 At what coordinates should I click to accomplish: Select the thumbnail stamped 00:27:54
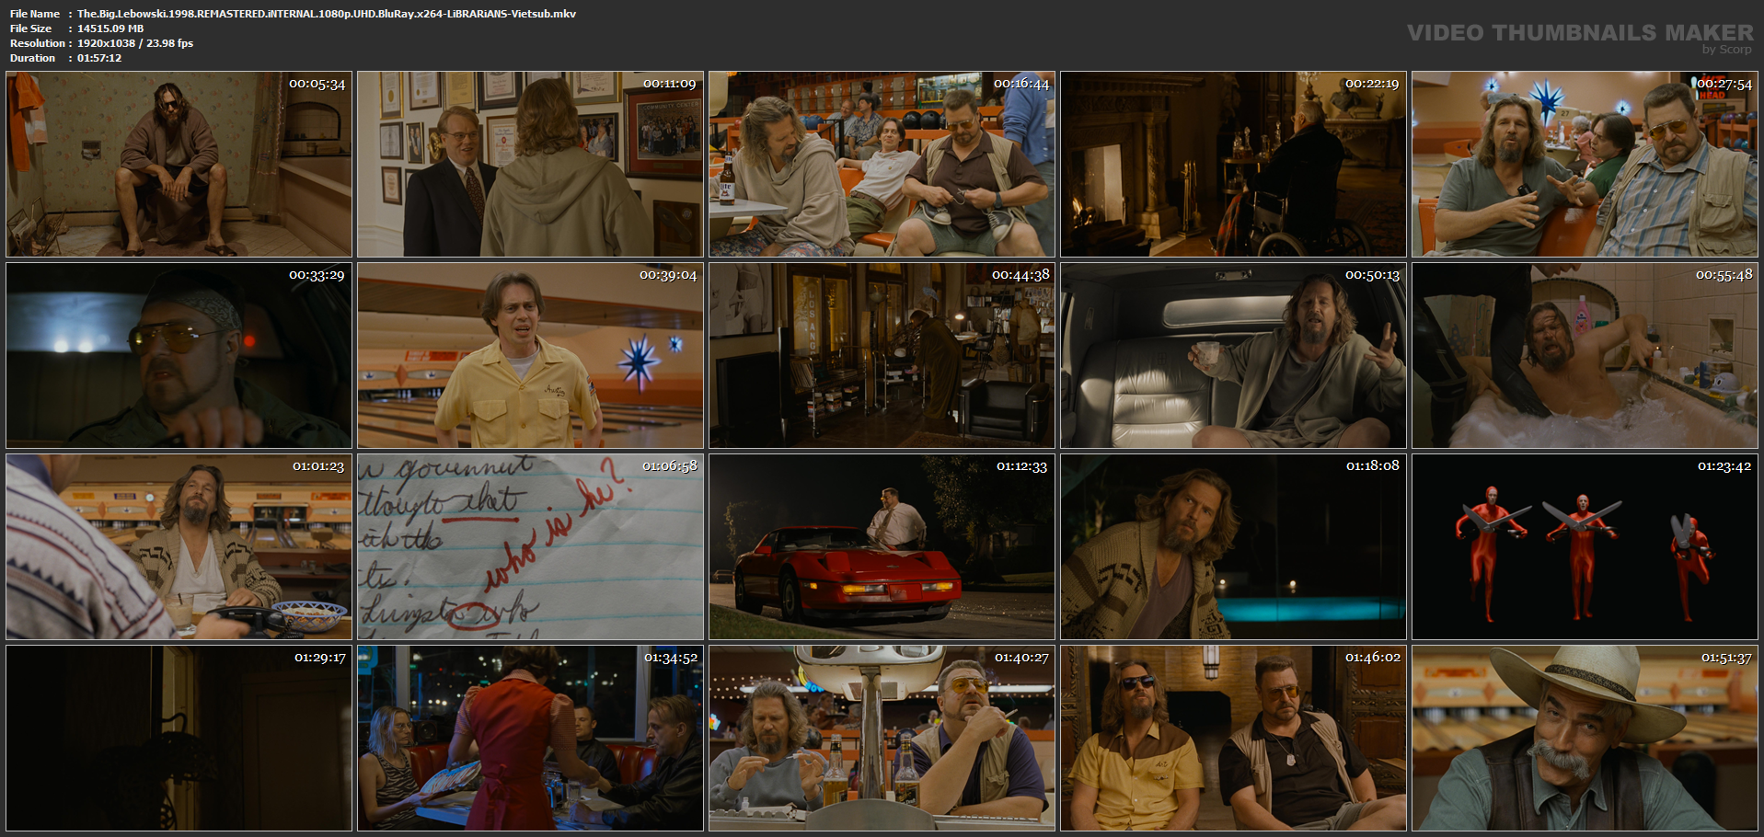click(1585, 164)
